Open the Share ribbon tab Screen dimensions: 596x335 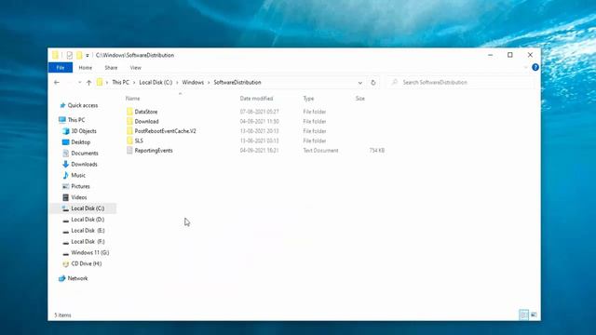point(111,68)
